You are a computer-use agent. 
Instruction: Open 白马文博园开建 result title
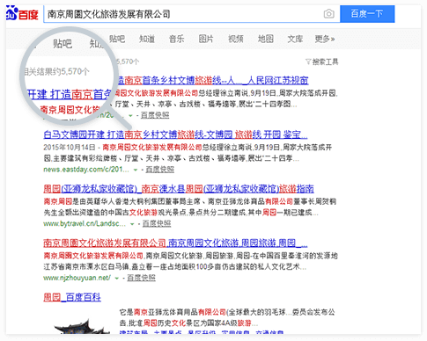pyautogui.click(x=175, y=134)
